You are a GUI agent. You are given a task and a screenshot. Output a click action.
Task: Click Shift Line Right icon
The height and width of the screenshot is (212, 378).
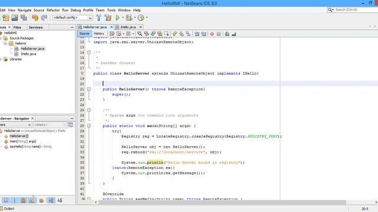(x=204, y=34)
